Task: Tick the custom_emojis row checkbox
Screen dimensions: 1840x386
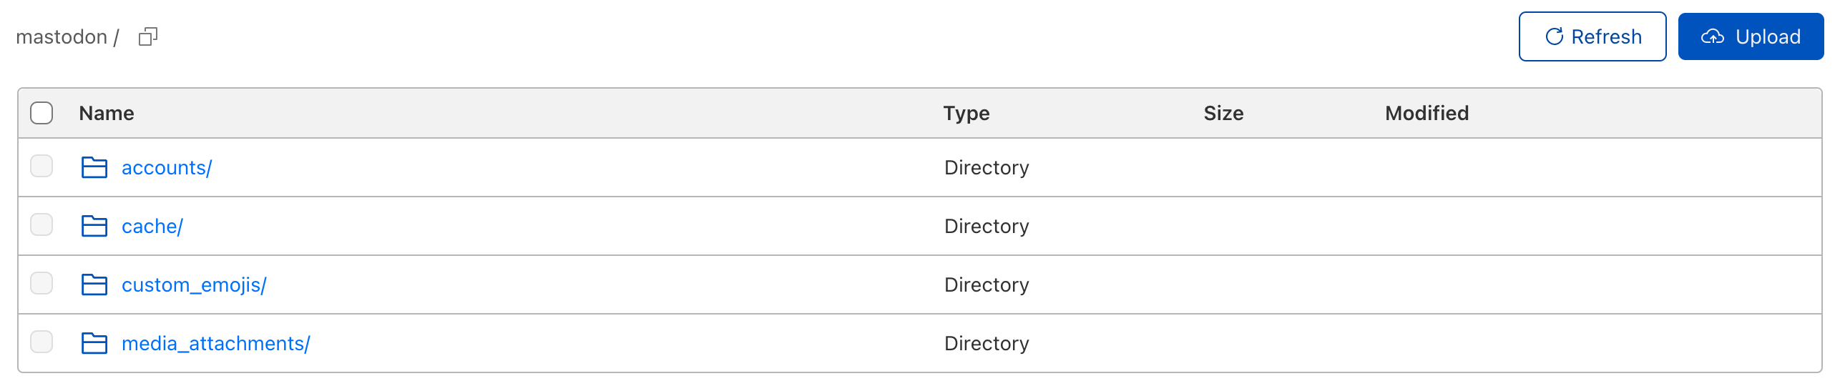Action: pyautogui.click(x=41, y=284)
